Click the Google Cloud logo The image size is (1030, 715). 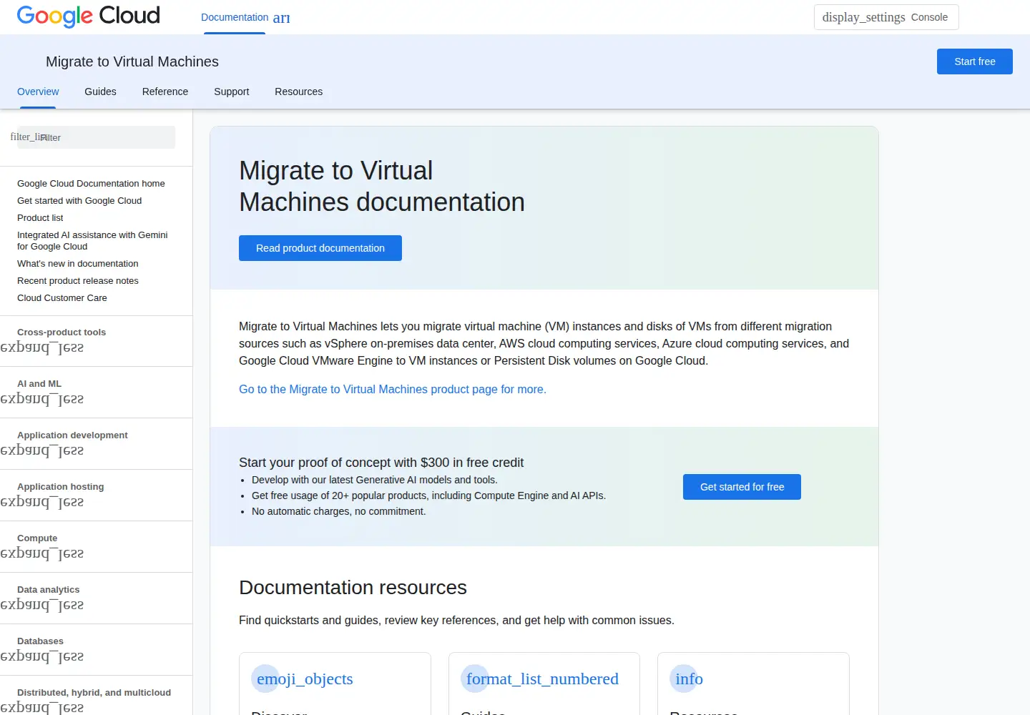coord(88,16)
